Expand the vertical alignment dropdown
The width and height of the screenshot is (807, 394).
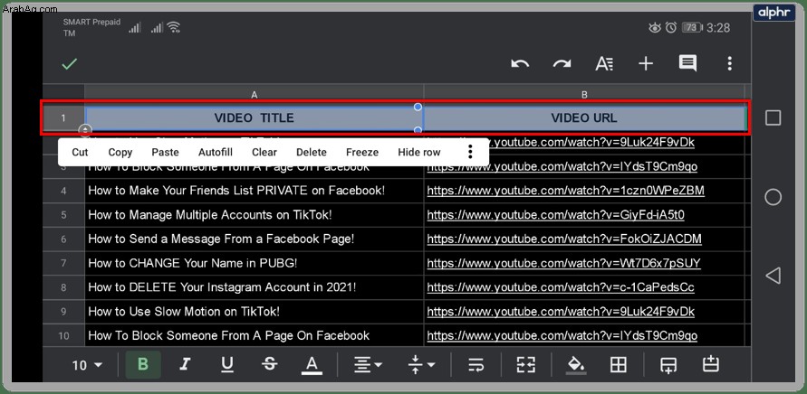pos(421,365)
